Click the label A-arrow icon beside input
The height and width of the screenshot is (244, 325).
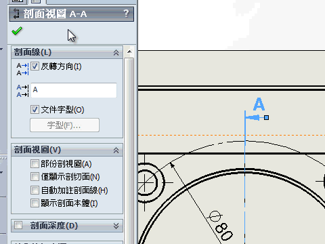click(x=22, y=91)
